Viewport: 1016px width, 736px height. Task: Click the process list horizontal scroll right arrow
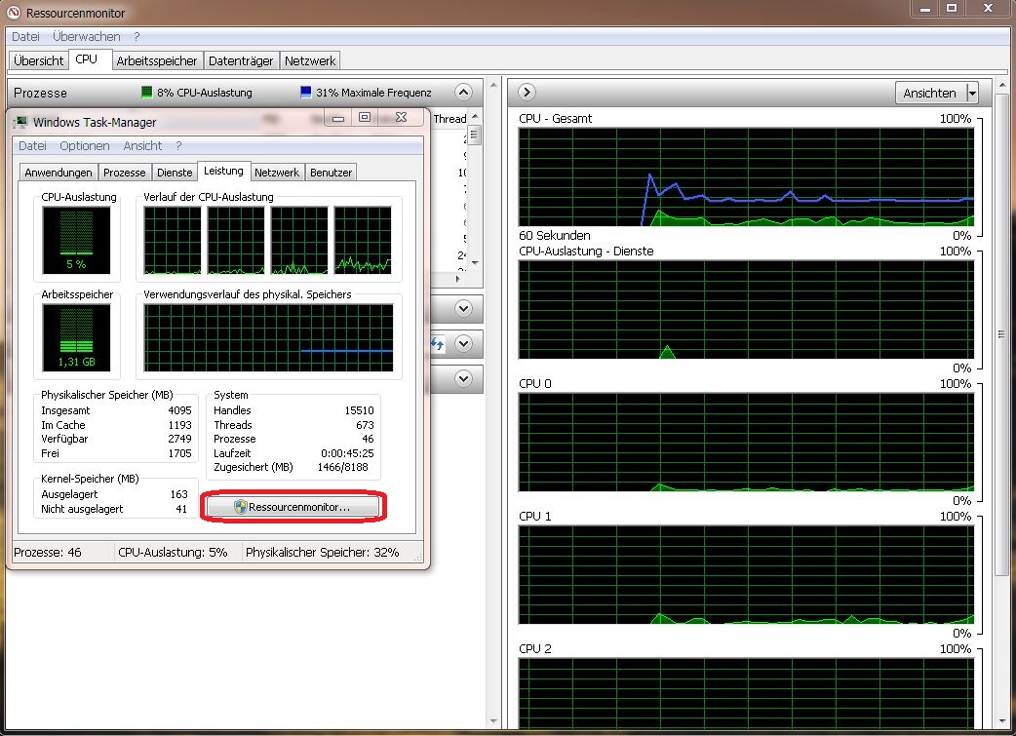458,279
